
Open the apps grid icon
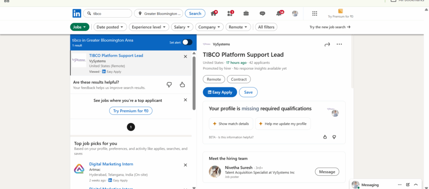(315, 13)
